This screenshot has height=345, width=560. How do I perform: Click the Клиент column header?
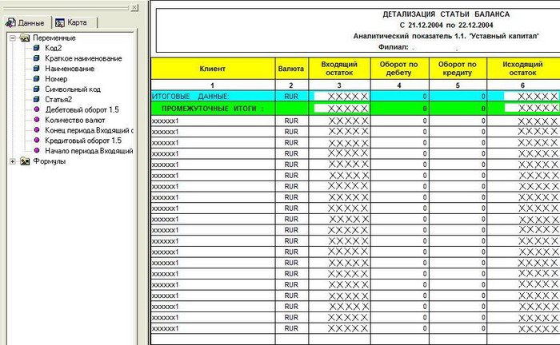tap(213, 69)
